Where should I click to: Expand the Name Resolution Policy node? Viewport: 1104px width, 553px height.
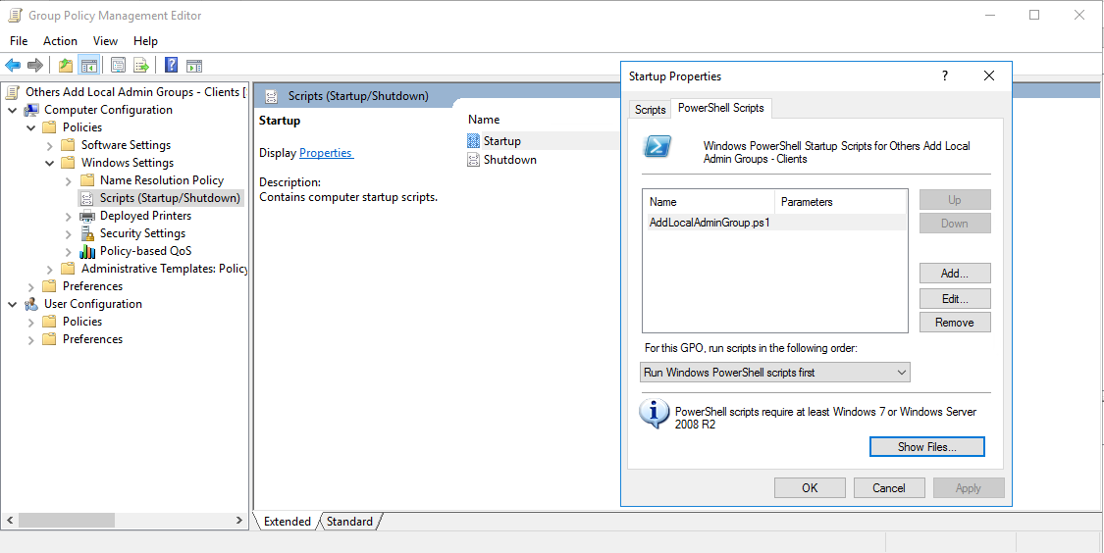pyautogui.click(x=69, y=180)
